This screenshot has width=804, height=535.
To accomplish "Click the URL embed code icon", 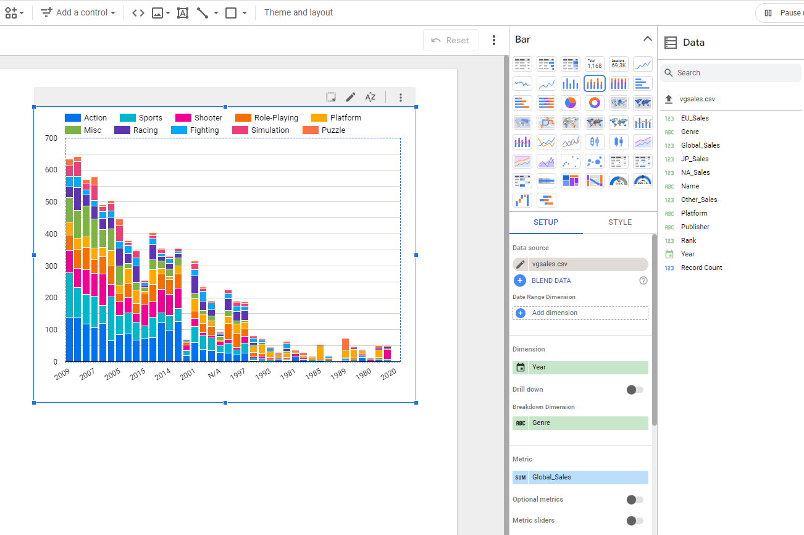I will pyautogui.click(x=138, y=13).
